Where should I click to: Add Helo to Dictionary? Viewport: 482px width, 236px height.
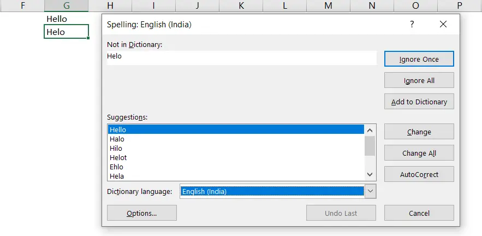tap(419, 102)
